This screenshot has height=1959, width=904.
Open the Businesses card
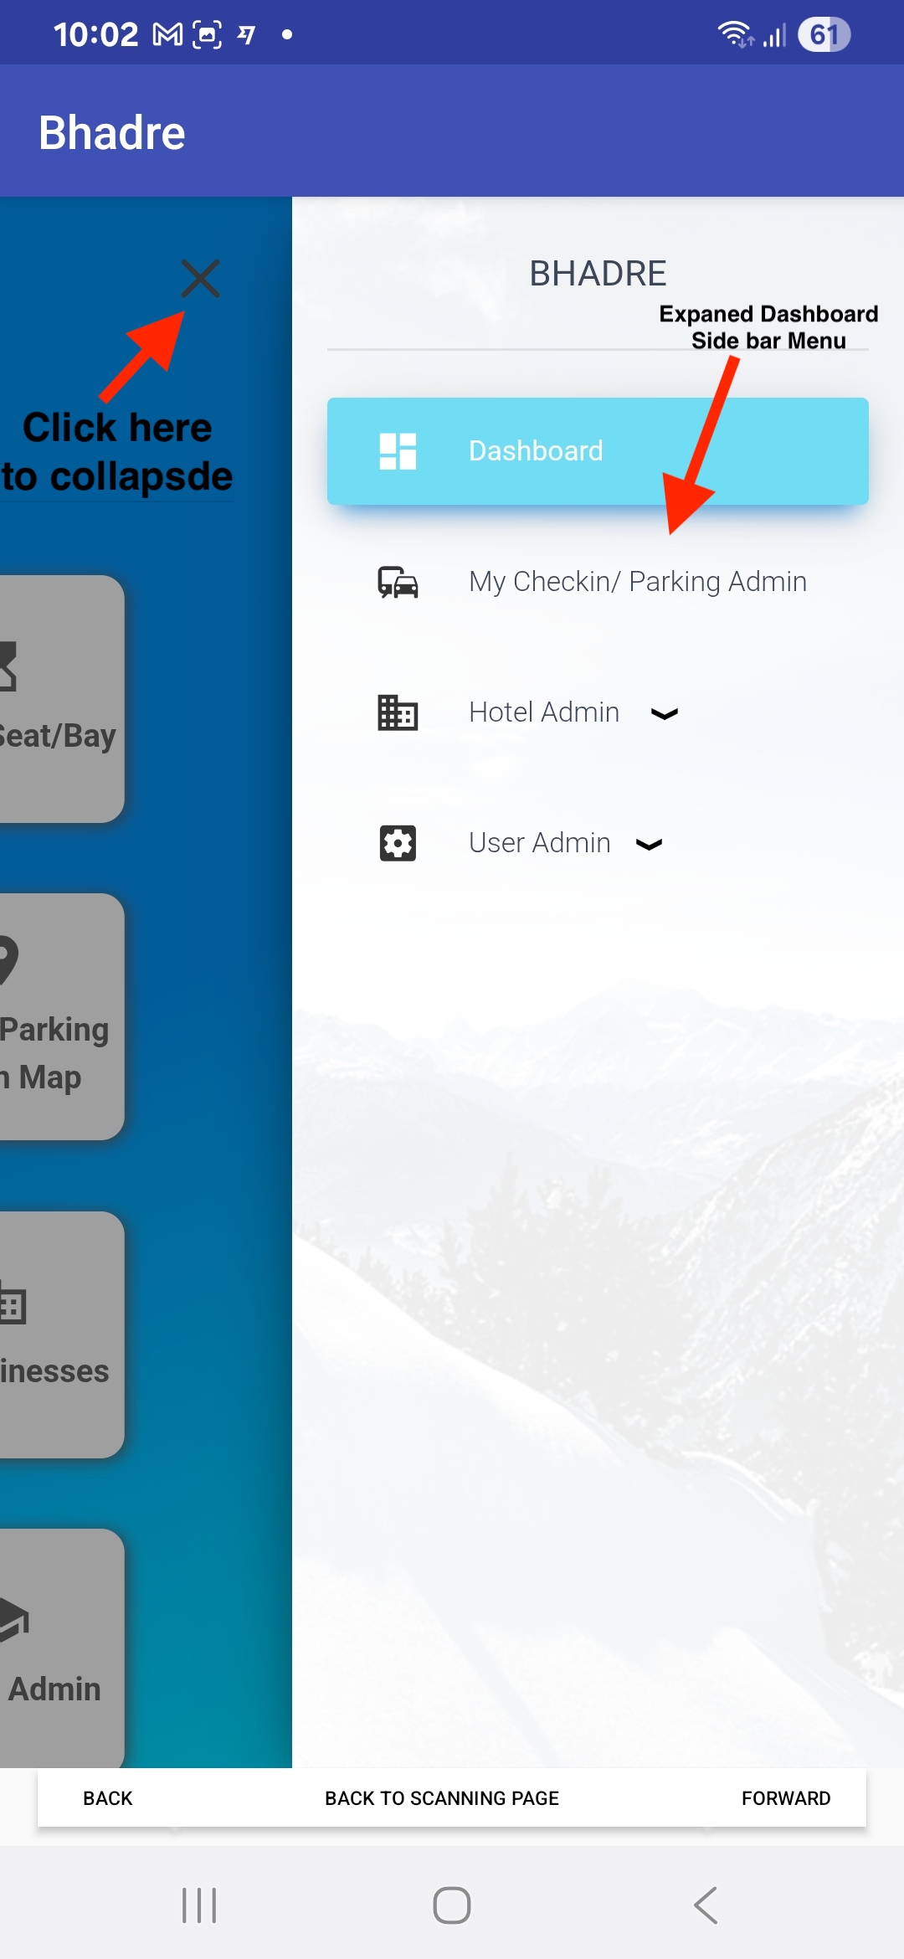[62, 1335]
